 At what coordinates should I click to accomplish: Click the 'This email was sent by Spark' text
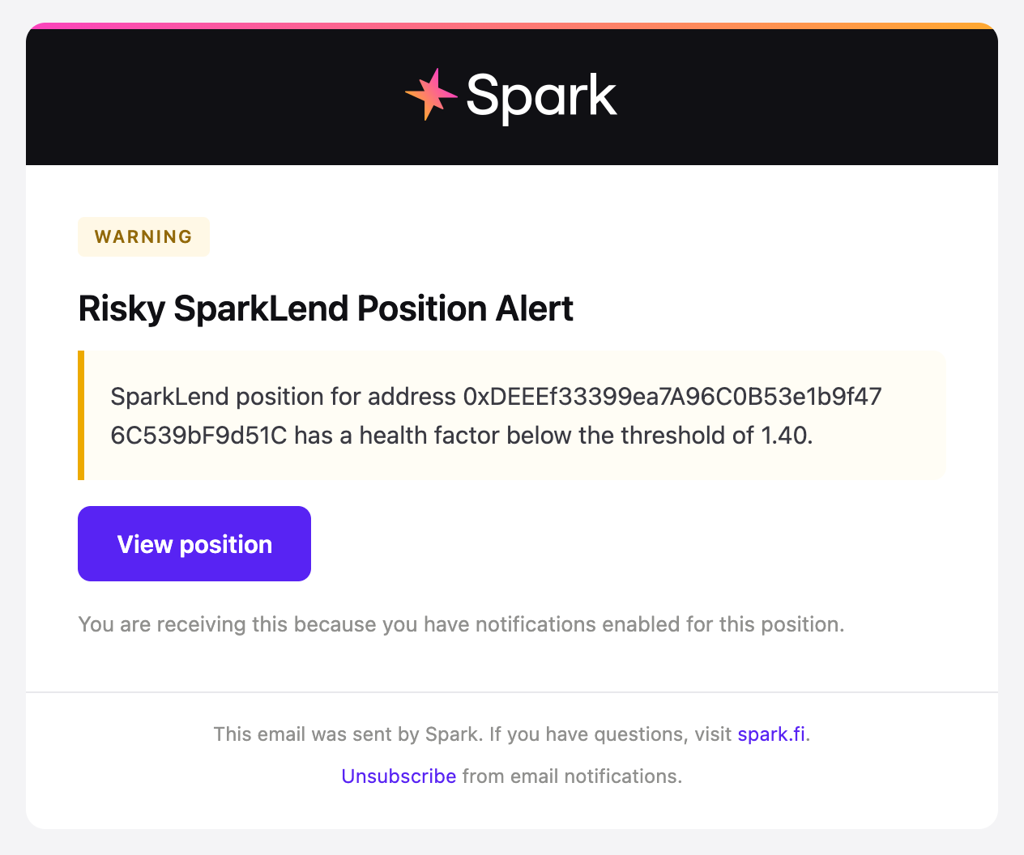click(x=348, y=734)
